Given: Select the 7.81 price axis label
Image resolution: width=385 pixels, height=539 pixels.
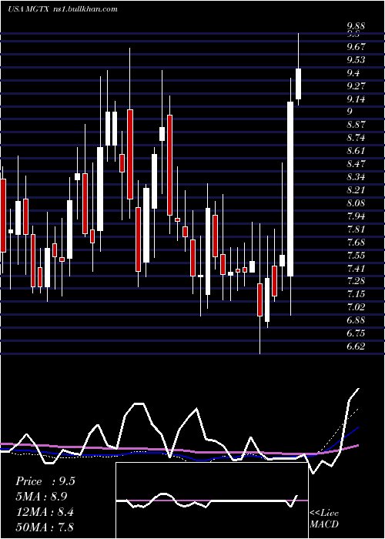Looking at the screenshot, I should click(x=356, y=229).
